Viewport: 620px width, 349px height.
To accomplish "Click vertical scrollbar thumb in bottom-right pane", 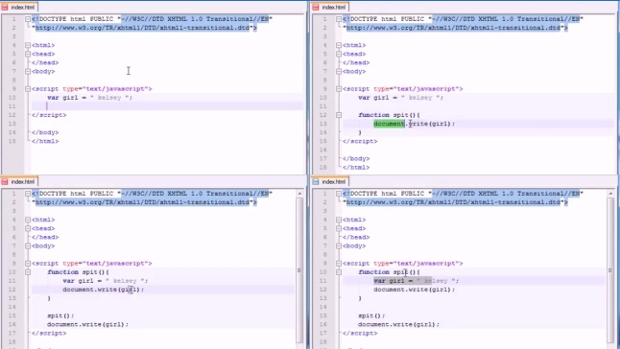I will (x=610, y=270).
